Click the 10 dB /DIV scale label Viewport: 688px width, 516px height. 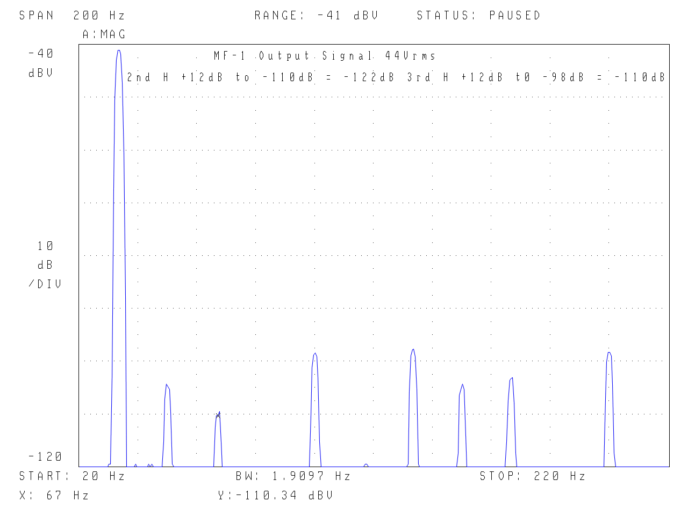[45, 265]
